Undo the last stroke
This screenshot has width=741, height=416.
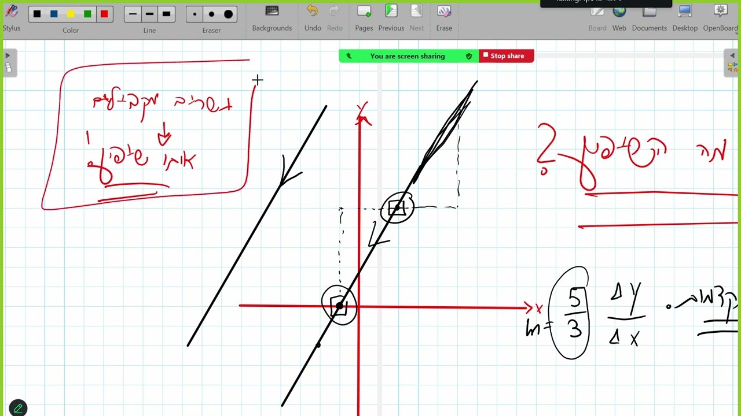pos(313,18)
